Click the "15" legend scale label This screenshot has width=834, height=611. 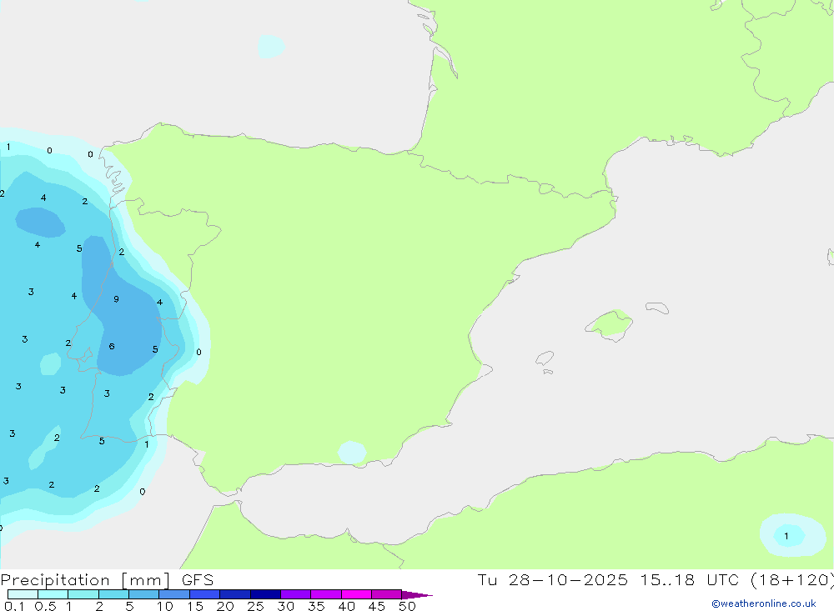(195, 606)
